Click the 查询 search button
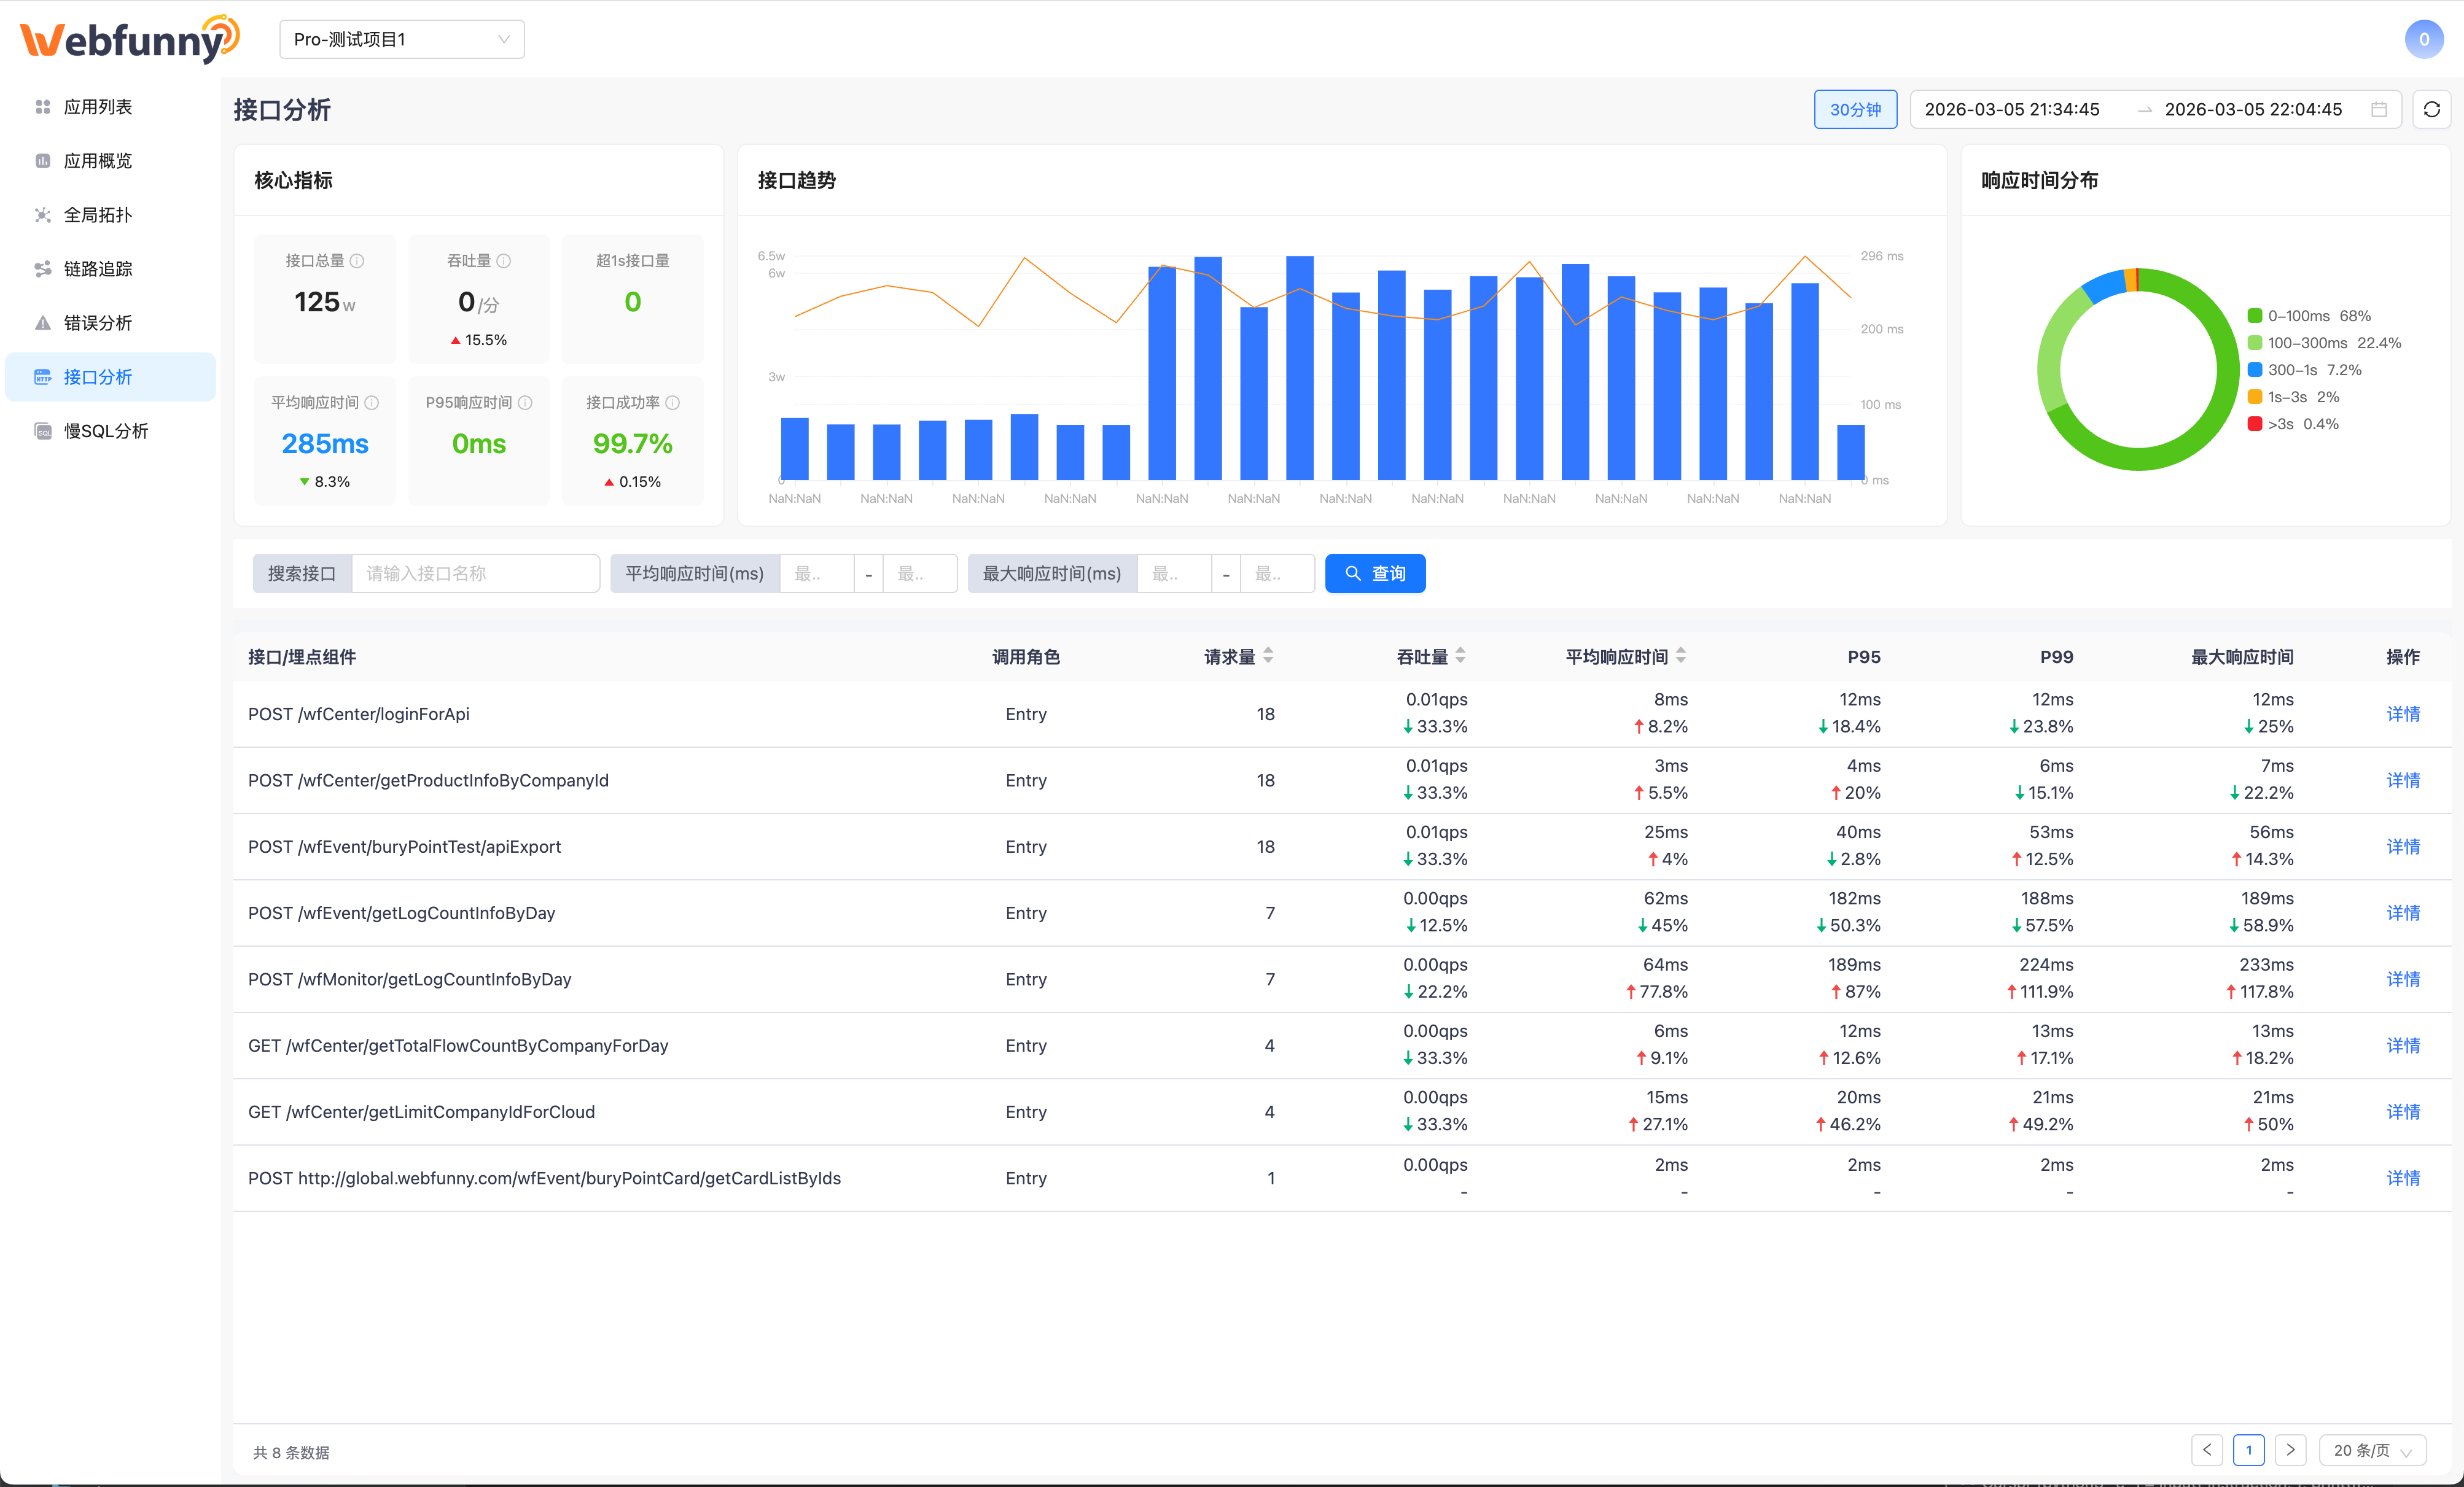The image size is (2464, 1487). point(1374,573)
